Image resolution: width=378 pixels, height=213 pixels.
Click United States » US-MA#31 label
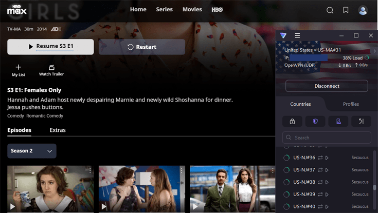tap(313, 50)
